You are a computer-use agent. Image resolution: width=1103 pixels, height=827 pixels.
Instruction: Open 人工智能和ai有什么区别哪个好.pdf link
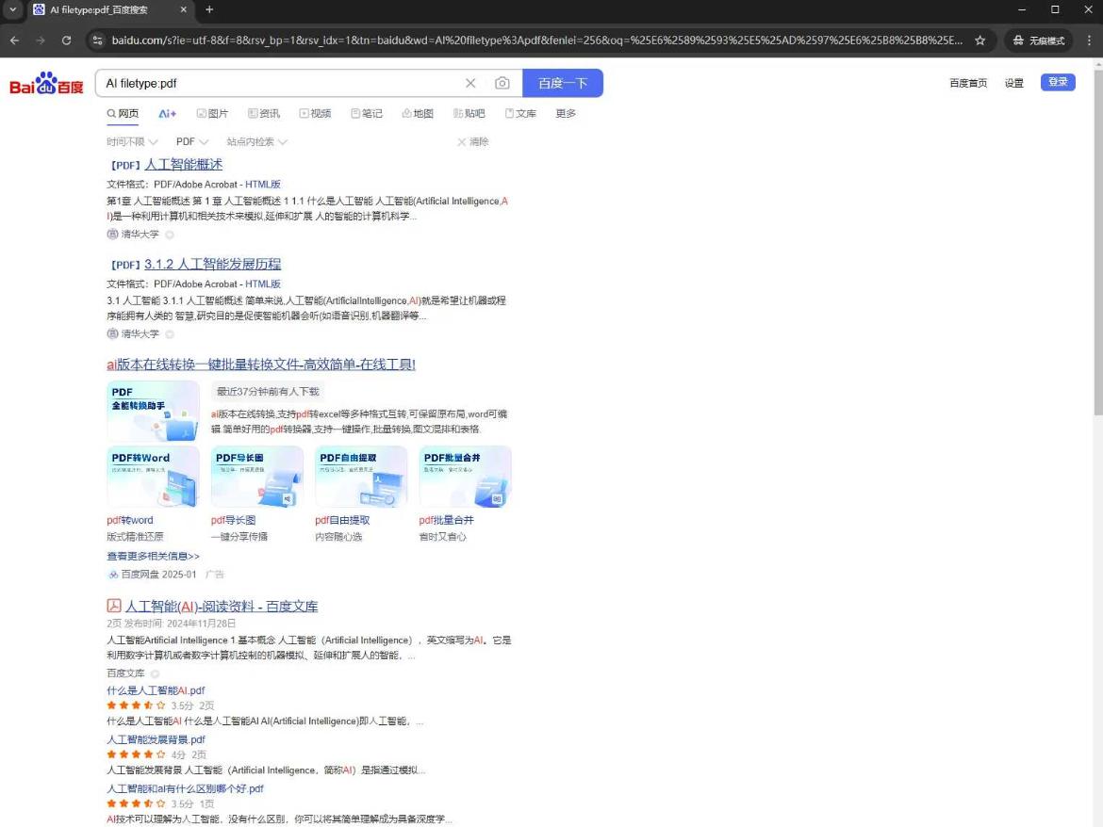185,788
